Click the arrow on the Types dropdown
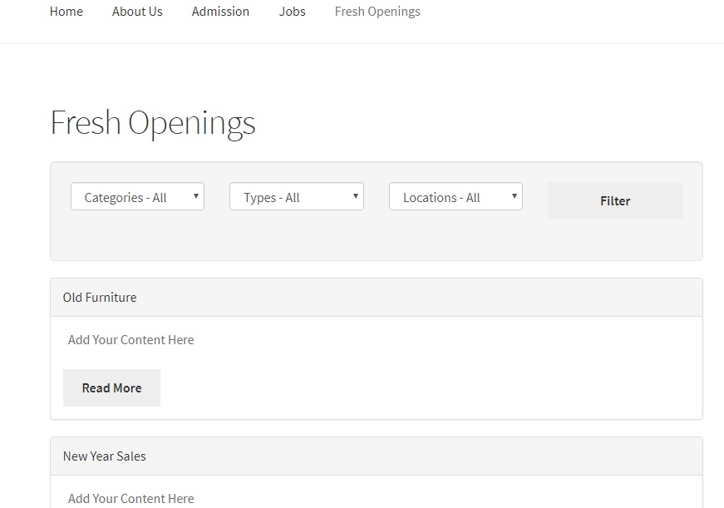The width and height of the screenshot is (724, 508). [x=356, y=197]
